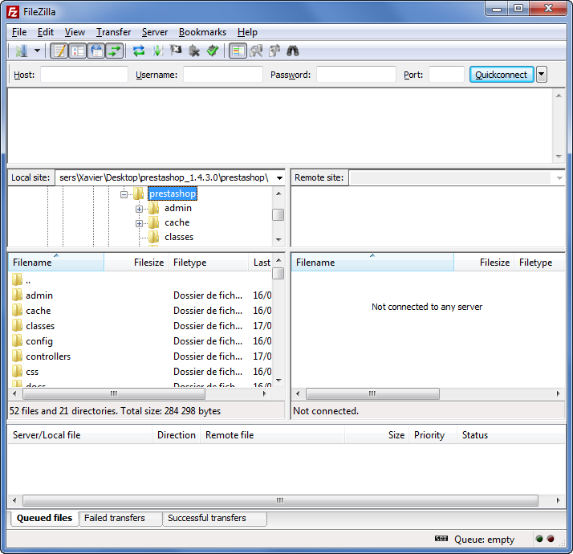Screen dimensions: 573x554
Task: Select the parent directory '..' entry
Action: point(140,280)
